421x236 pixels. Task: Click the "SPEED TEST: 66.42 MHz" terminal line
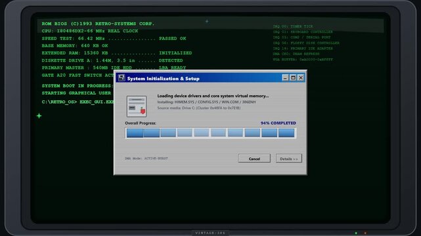(x=114, y=38)
